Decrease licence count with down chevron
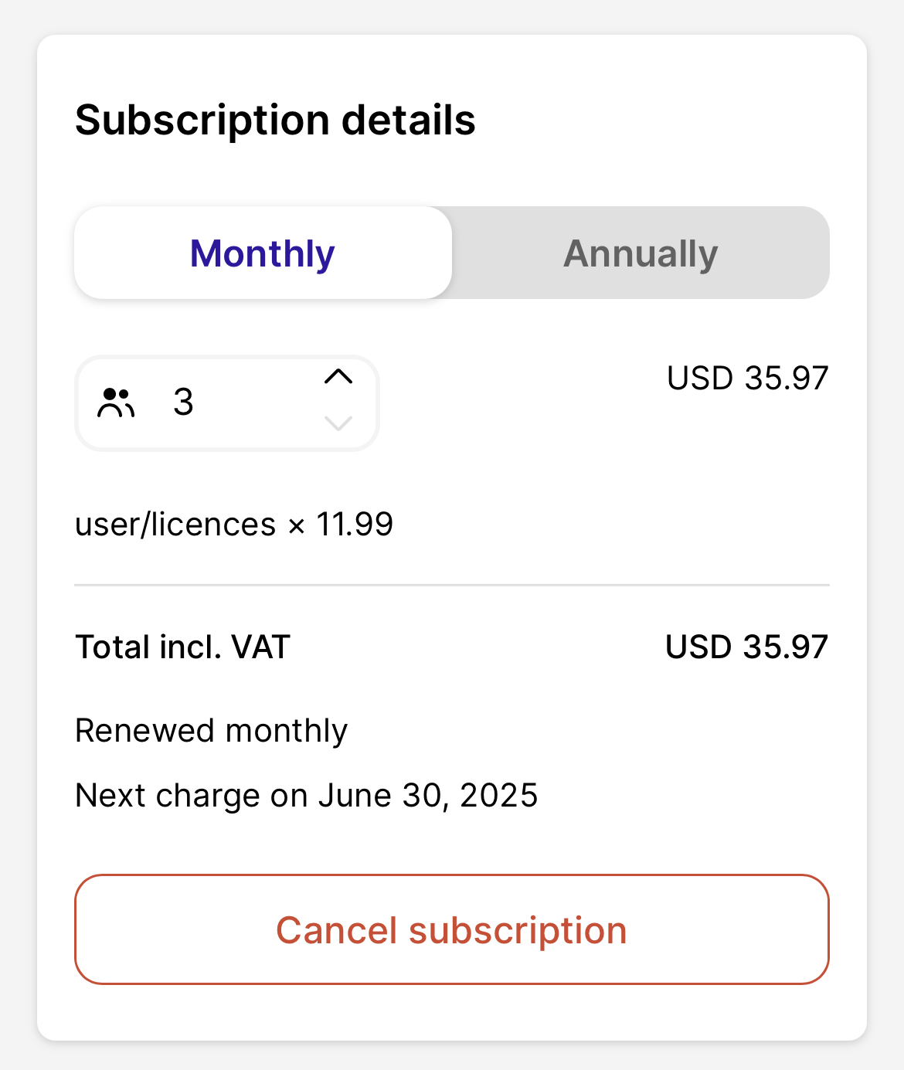 [x=338, y=423]
